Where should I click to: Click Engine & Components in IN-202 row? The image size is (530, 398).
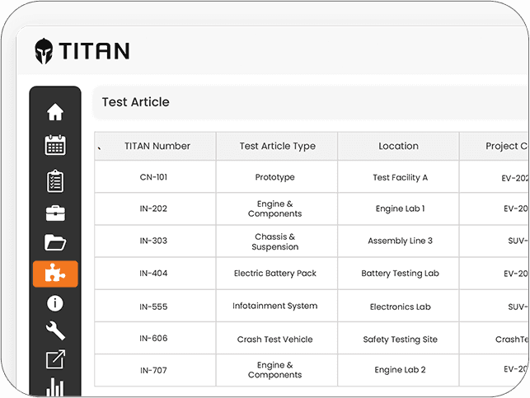coord(277,208)
